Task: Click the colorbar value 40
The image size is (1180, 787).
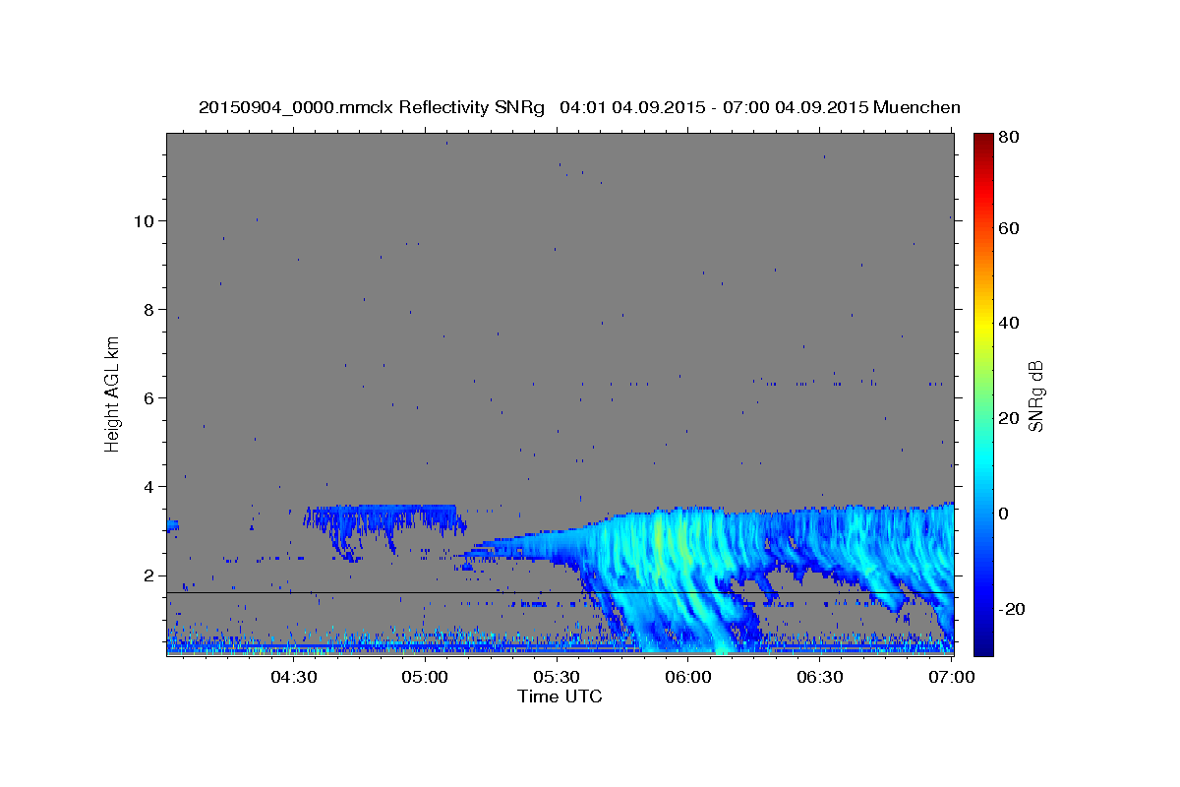Action: tap(1008, 323)
